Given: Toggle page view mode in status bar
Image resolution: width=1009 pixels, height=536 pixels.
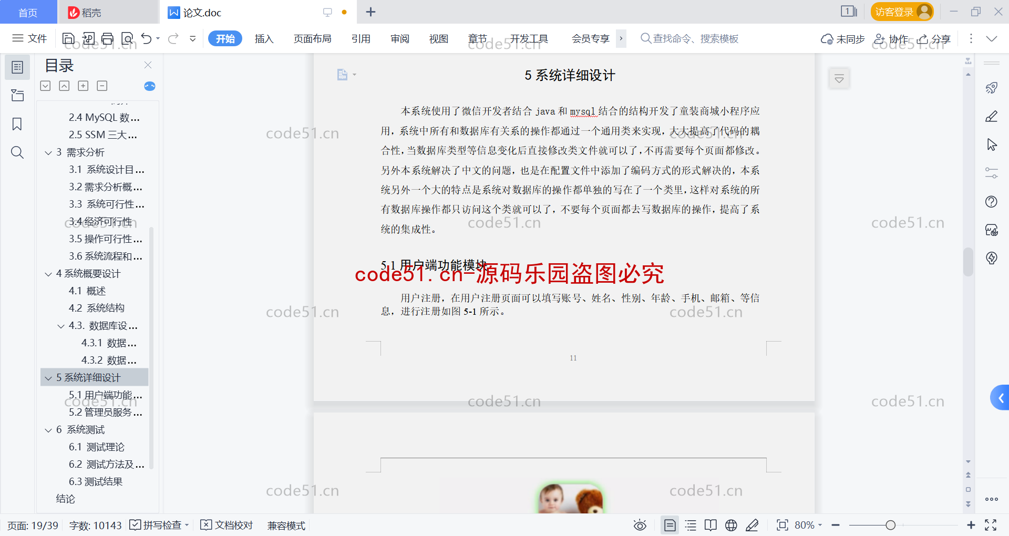Looking at the screenshot, I should (670, 525).
